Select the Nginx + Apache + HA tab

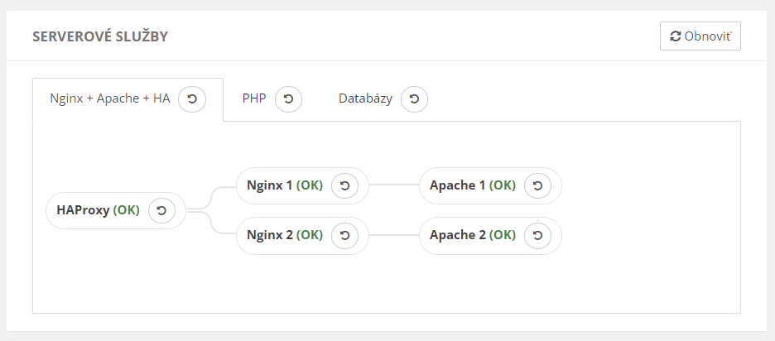pyautogui.click(x=110, y=98)
